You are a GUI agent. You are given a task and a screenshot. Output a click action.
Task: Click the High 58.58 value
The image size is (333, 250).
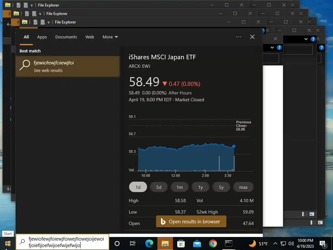(x=180, y=201)
